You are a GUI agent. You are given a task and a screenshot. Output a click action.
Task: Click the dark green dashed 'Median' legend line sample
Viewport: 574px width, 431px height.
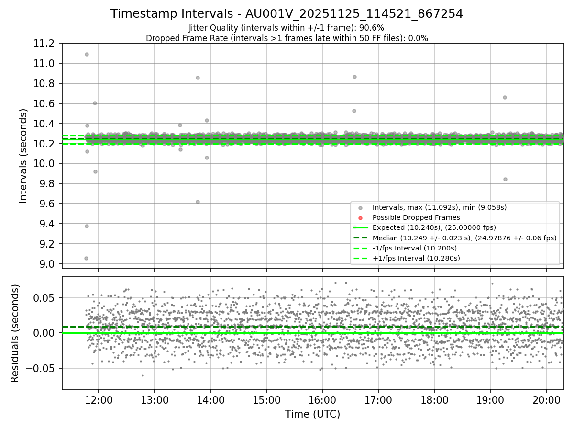click(x=360, y=238)
